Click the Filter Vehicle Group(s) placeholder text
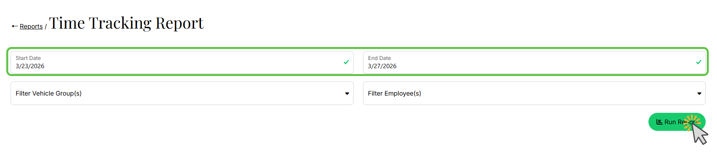 coord(49,93)
